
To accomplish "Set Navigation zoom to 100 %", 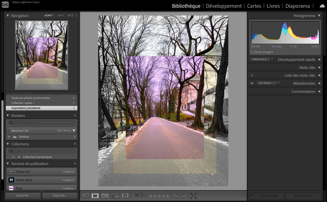I will pos(60,15).
